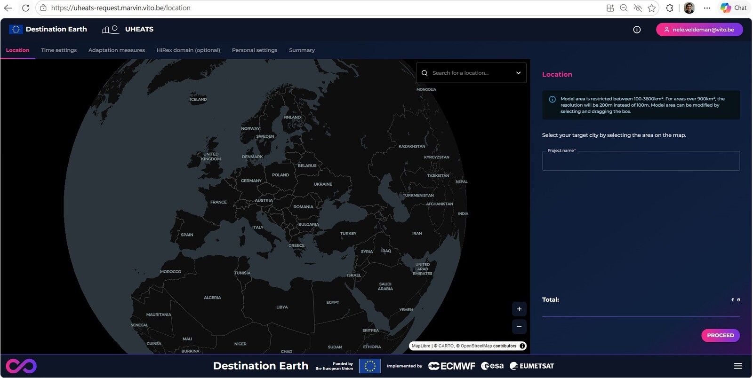Screen dimensions: 753x378
Task: Click the EUMETSAT logo in the footer
Action: point(532,366)
